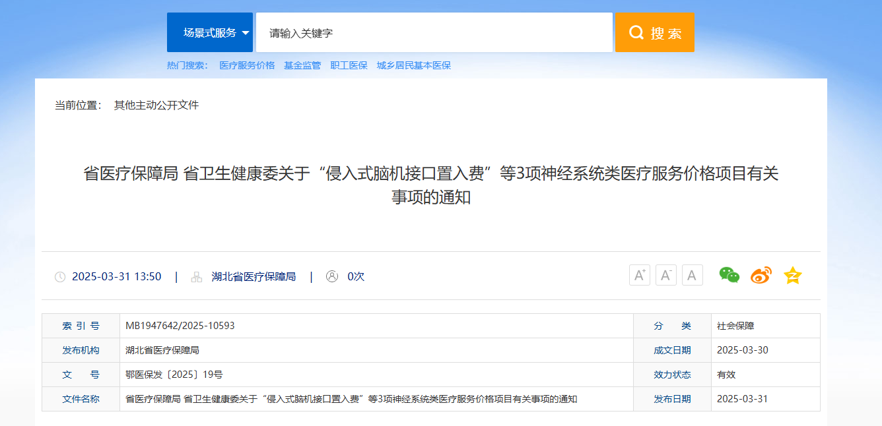Decrease font size with A- icon
The height and width of the screenshot is (426, 882).
point(666,275)
